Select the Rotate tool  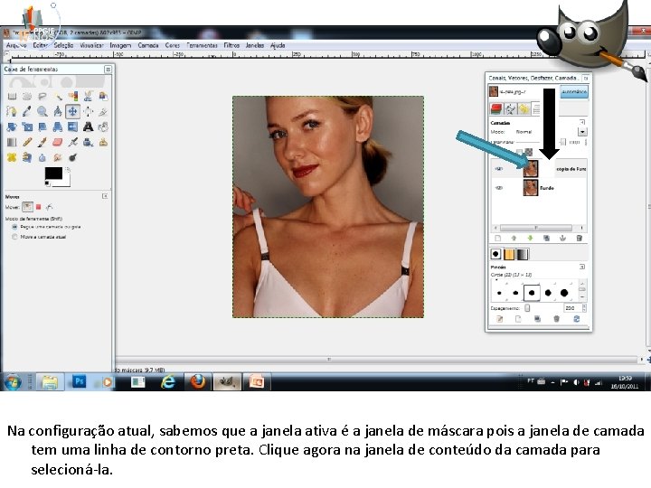(x=12, y=127)
